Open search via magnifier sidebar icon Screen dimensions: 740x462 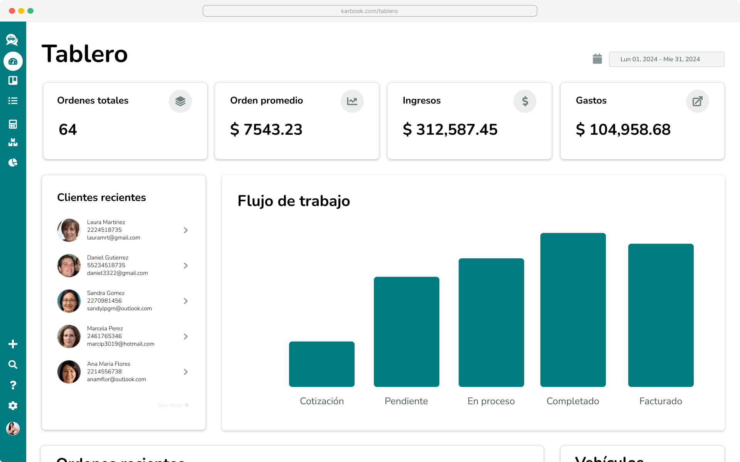click(13, 364)
